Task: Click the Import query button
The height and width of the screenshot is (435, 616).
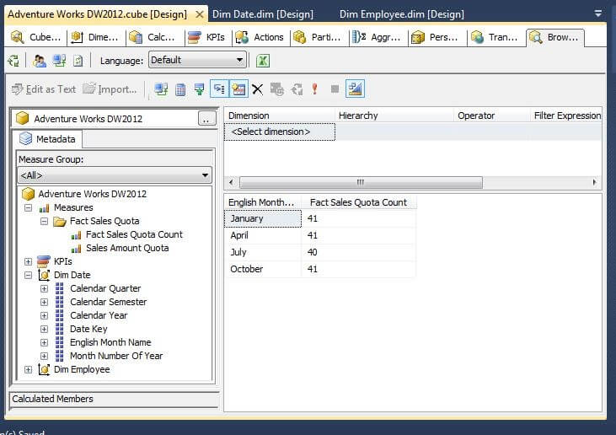Action: [110, 89]
